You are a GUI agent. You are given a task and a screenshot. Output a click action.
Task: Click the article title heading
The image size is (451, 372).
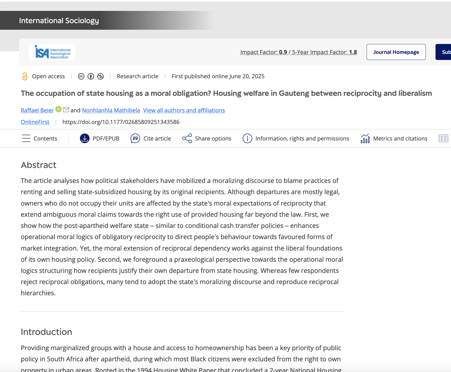[x=226, y=93]
